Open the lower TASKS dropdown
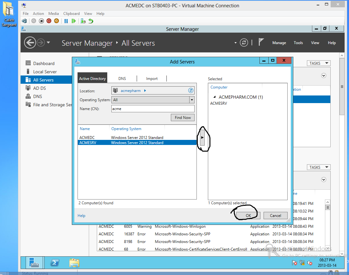This screenshot has width=349, height=275. [x=319, y=167]
